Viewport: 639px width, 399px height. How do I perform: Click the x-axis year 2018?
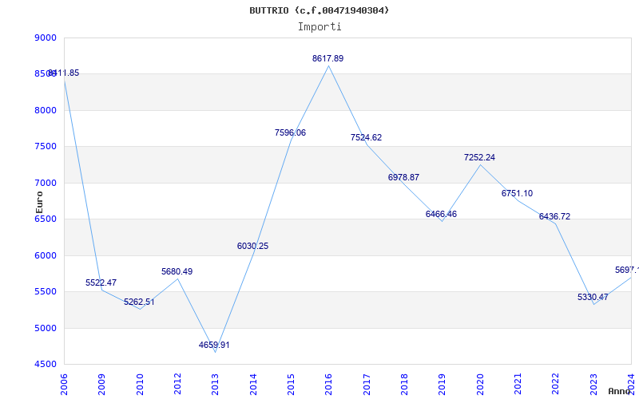pos(404,384)
